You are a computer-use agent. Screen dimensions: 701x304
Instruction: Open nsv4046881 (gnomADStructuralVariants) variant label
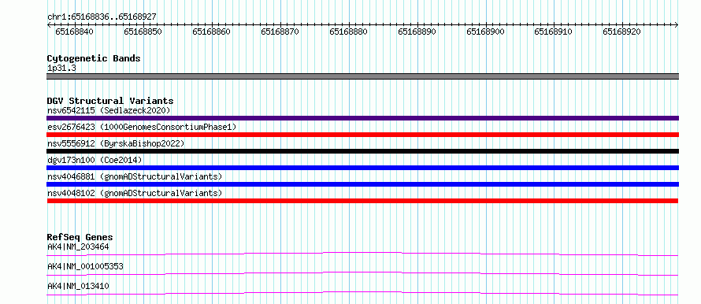tap(135, 176)
